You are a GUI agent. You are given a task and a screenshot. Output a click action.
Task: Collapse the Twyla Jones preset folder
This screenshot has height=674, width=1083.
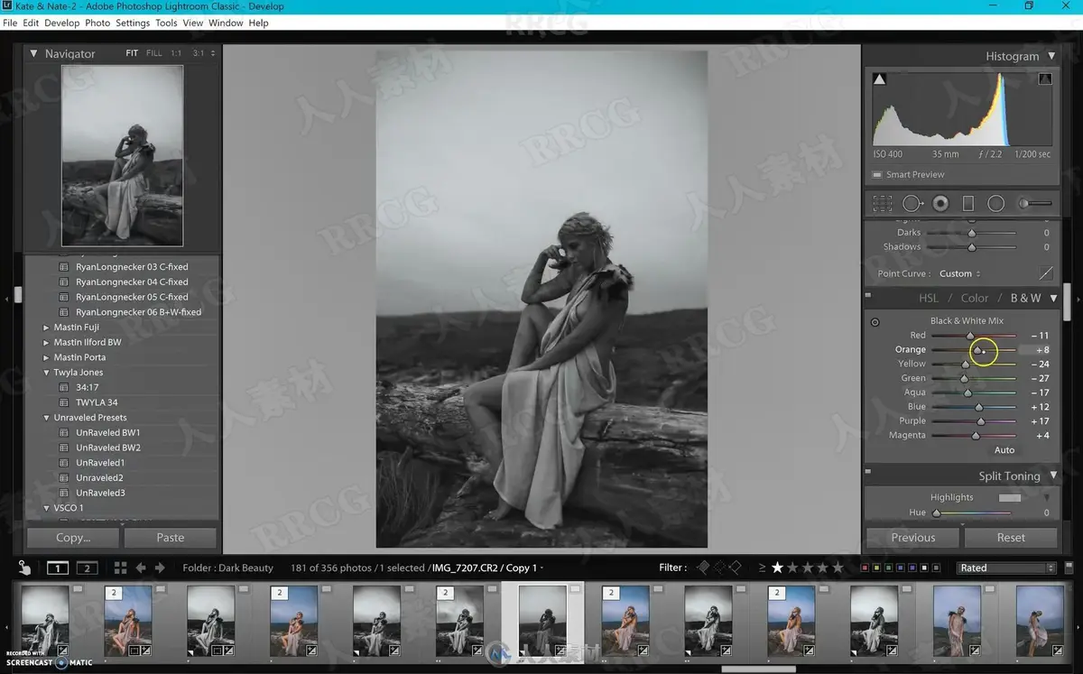[46, 373]
